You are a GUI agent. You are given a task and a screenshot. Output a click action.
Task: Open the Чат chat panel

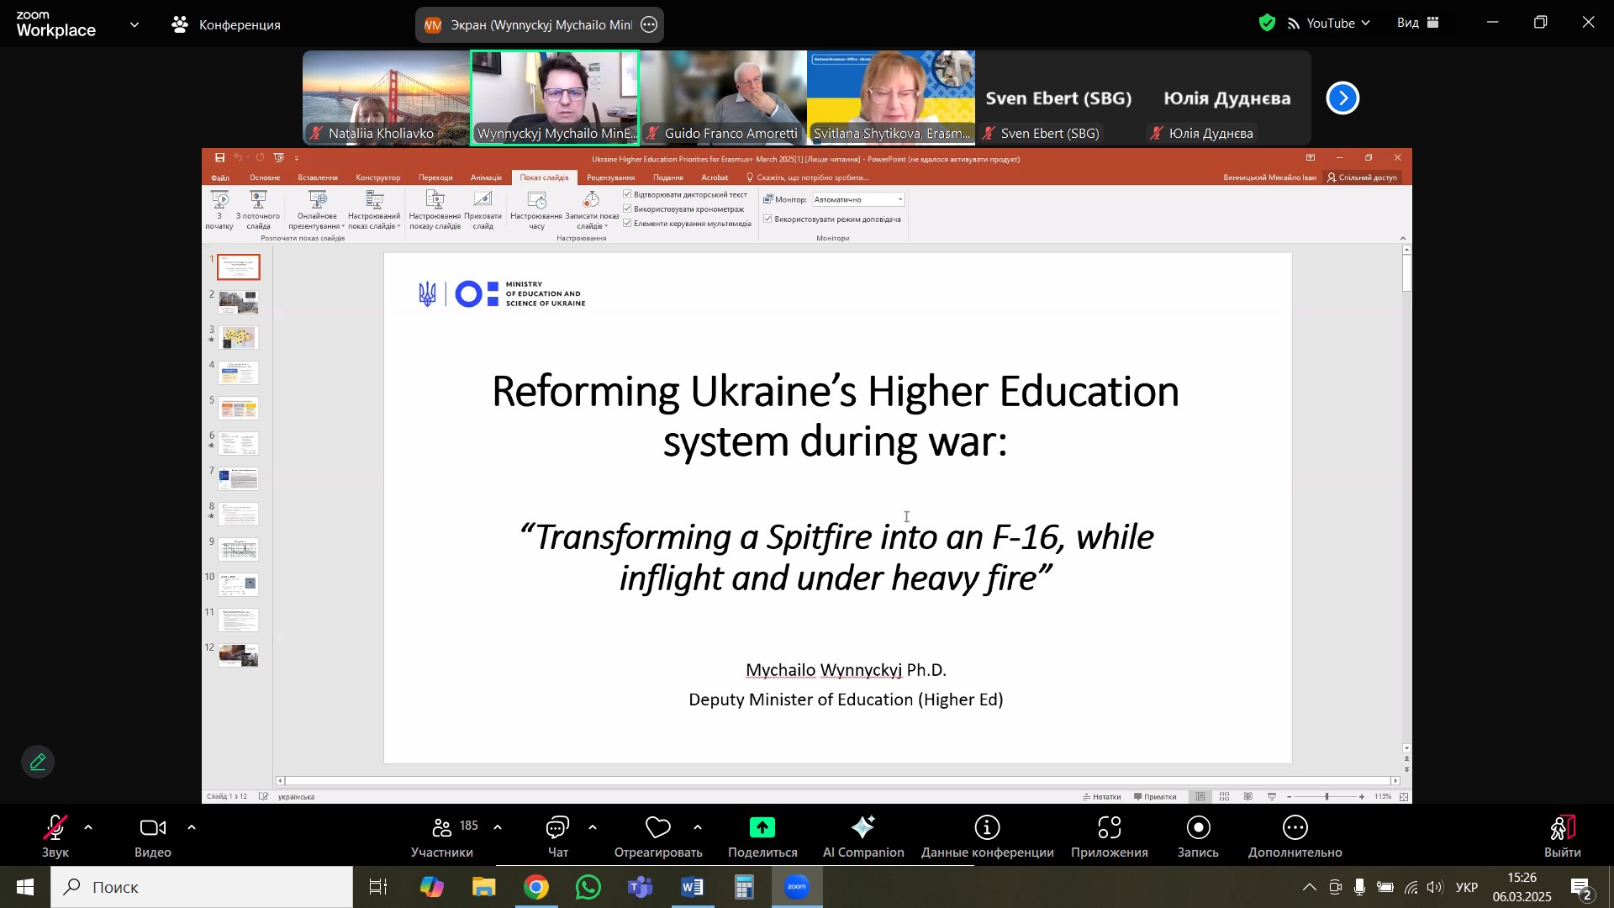click(x=558, y=829)
